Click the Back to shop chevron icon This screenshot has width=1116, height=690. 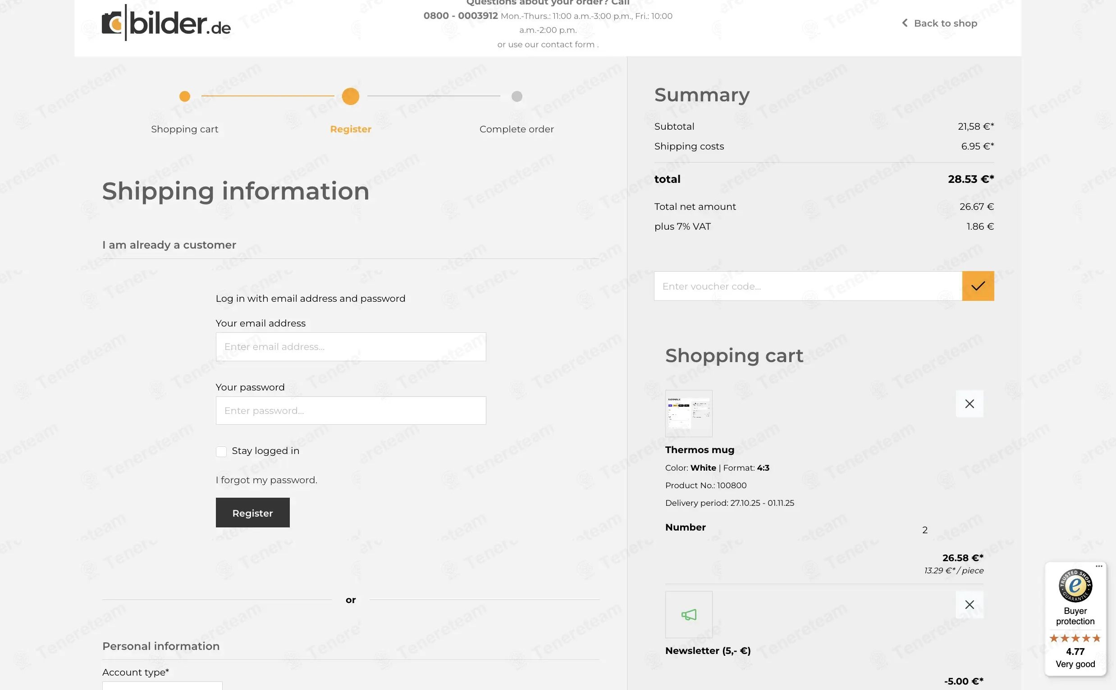905,23
